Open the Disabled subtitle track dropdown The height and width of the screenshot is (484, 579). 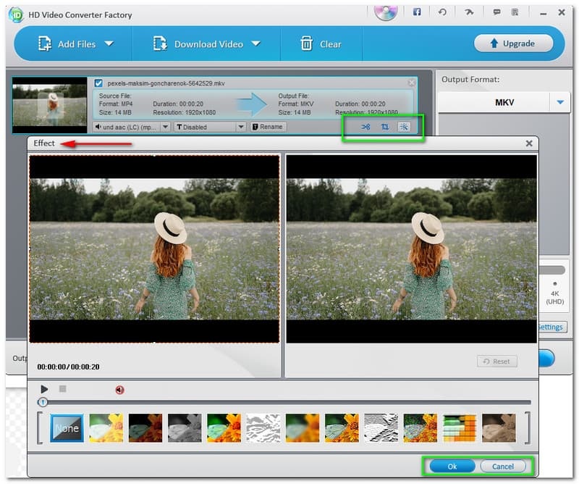pos(240,126)
